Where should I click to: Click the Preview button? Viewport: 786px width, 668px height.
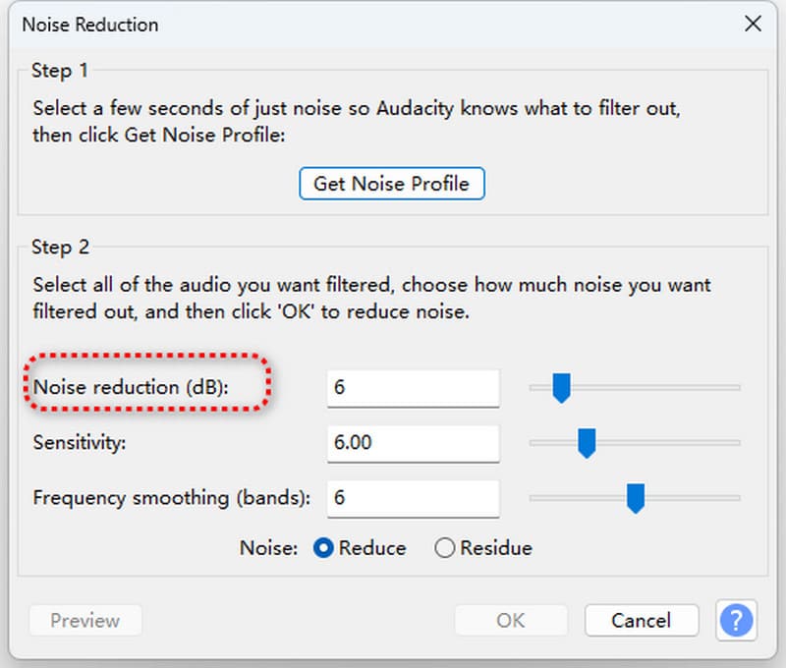84,621
